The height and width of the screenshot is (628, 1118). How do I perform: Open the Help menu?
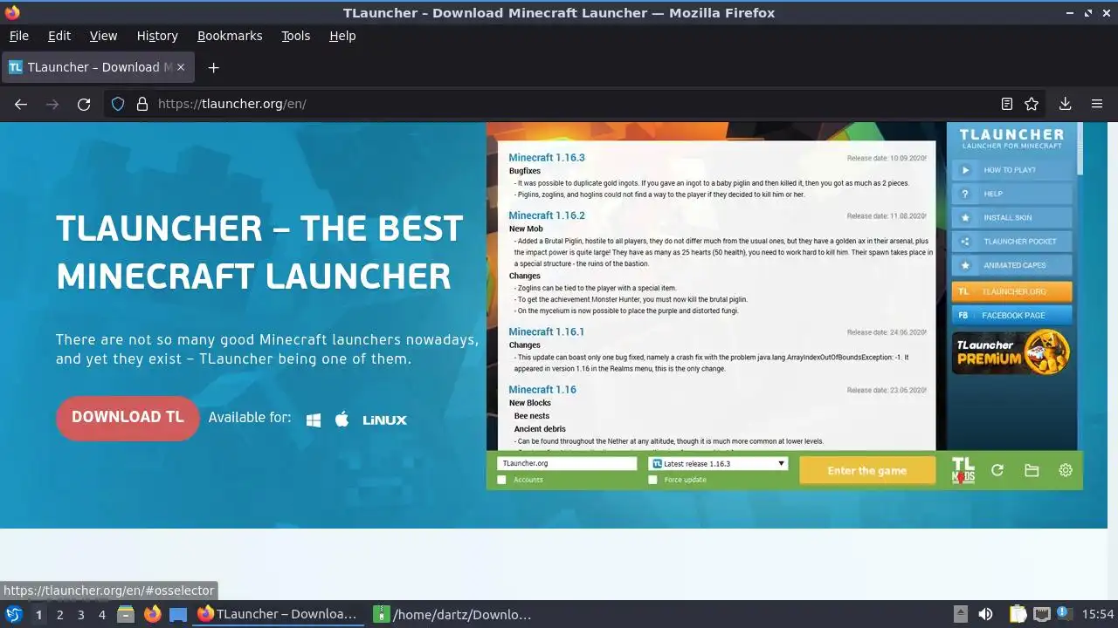click(342, 36)
